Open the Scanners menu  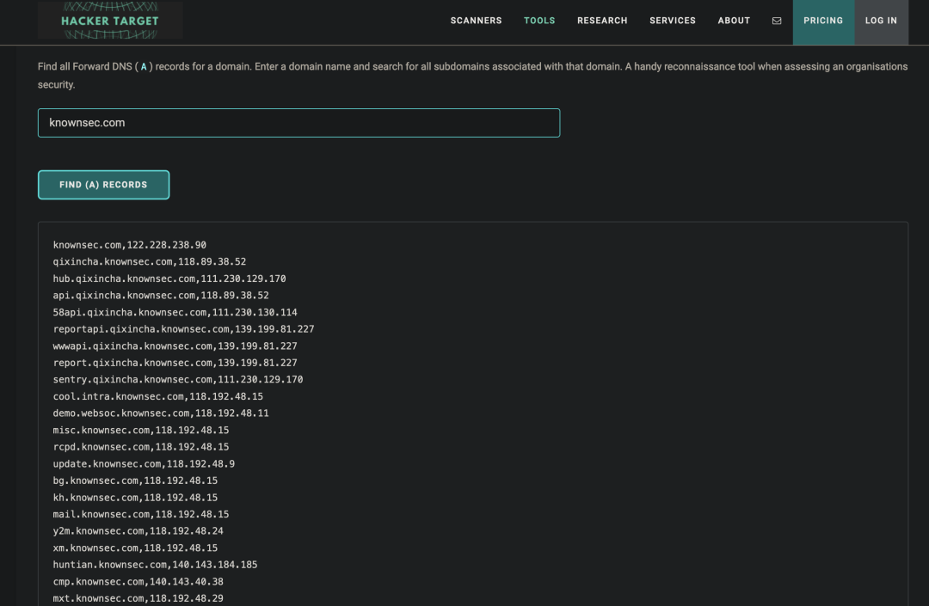click(476, 21)
